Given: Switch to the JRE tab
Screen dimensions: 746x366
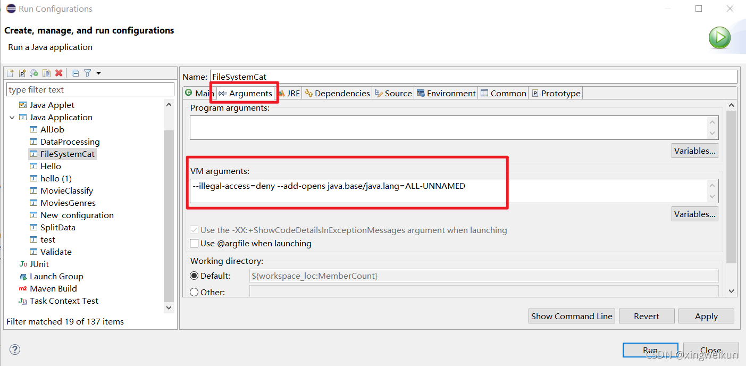Looking at the screenshot, I should (289, 93).
